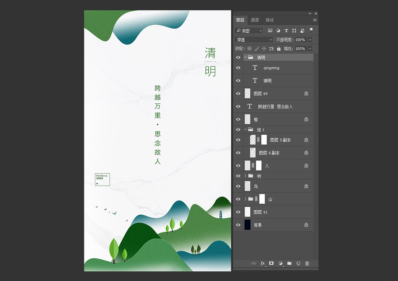Select the 树 group row
This screenshot has height=281, width=398.
[278, 176]
